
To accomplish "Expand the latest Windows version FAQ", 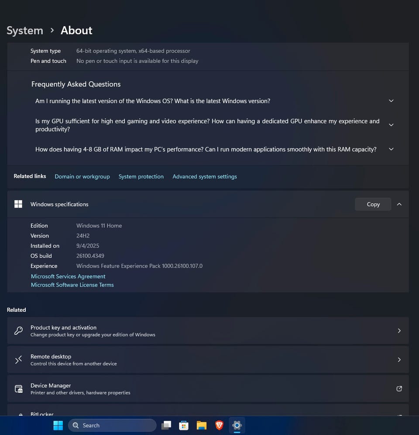I will [391, 101].
